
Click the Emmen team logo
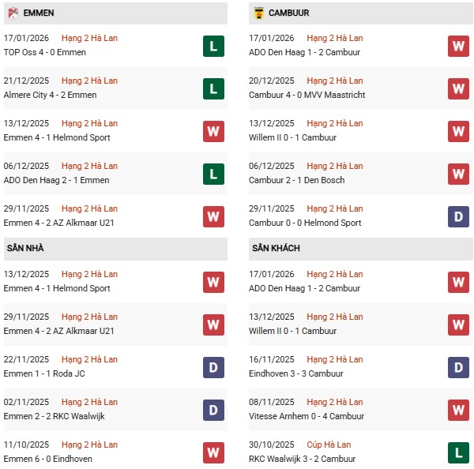point(12,13)
